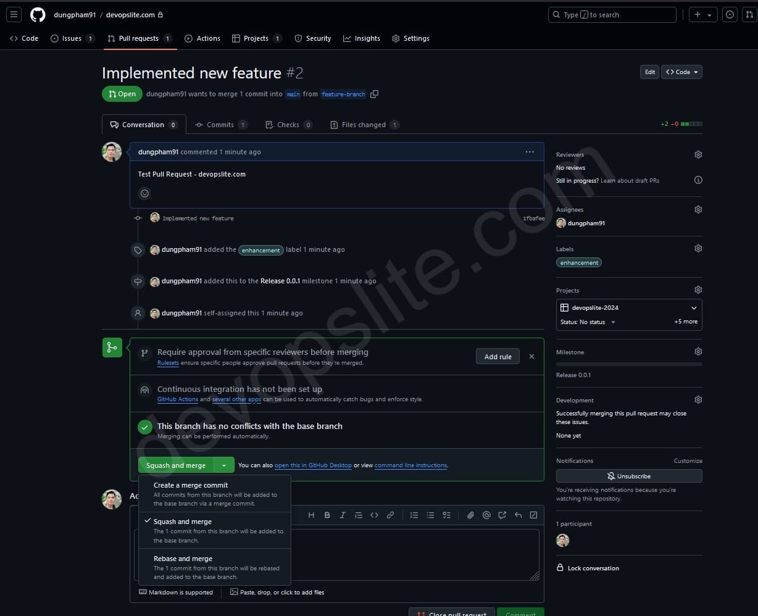Open the main base branch link
This screenshot has height=616, width=758.
[x=293, y=94]
